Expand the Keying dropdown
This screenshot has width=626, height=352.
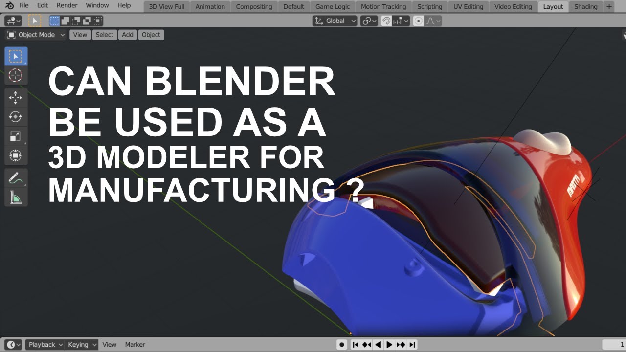point(81,345)
